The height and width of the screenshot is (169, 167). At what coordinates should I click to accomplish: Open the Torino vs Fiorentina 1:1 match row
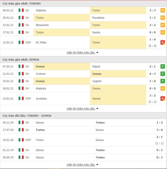83,18
